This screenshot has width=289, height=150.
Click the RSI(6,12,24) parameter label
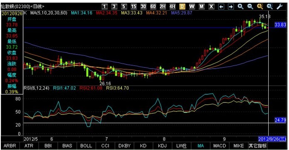pyautogui.click(x=36, y=88)
